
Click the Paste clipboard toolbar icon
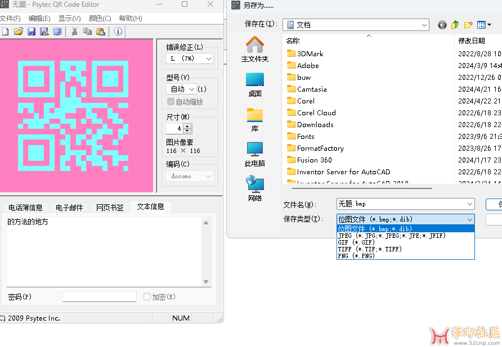(101, 31)
